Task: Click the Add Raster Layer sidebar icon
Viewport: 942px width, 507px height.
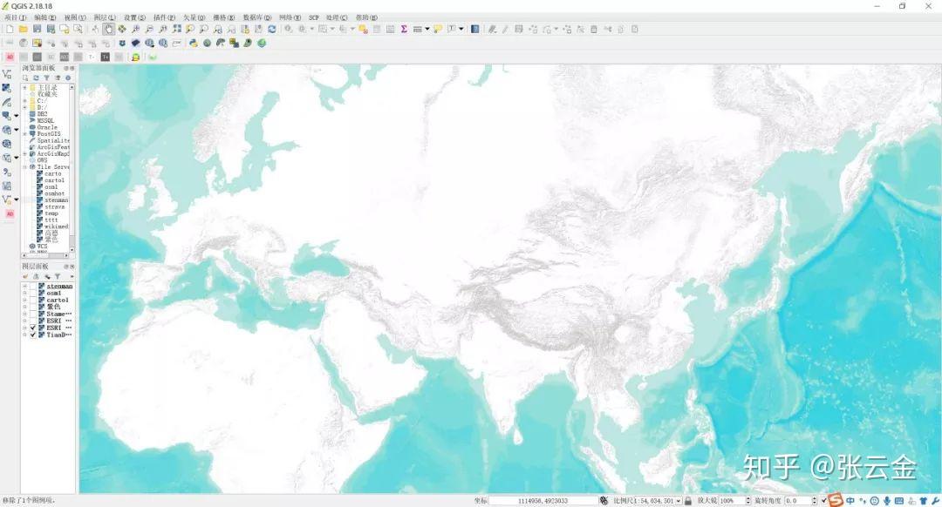Action: 7,88
